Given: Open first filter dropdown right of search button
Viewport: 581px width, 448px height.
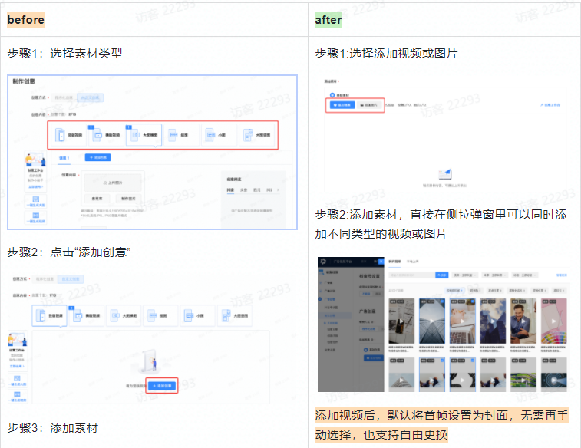Looking at the screenshot, I should click(x=464, y=275).
